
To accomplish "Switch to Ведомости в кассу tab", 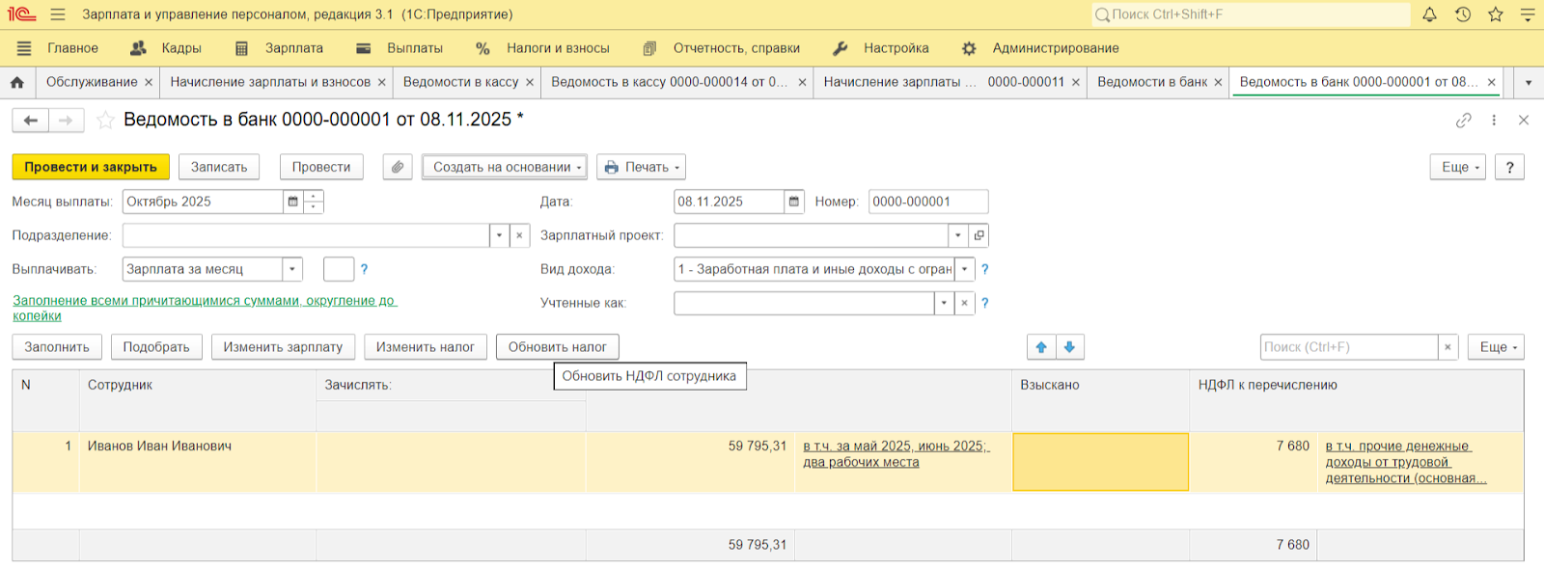I will coord(460,83).
